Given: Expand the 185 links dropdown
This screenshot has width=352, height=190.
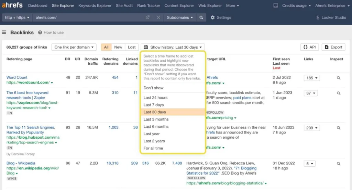Looking at the screenshot, I should click(312, 78).
